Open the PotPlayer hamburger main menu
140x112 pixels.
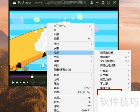click(14, 2)
